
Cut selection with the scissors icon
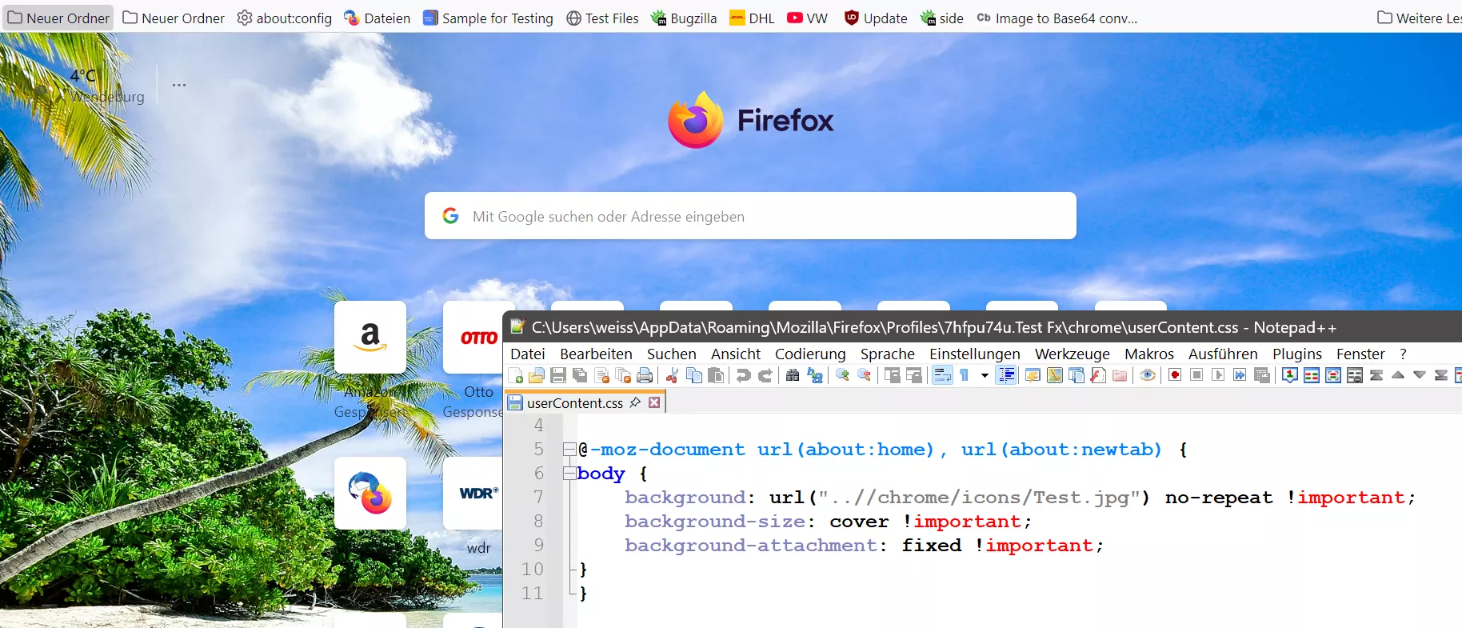pyautogui.click(x=673, y=375)
